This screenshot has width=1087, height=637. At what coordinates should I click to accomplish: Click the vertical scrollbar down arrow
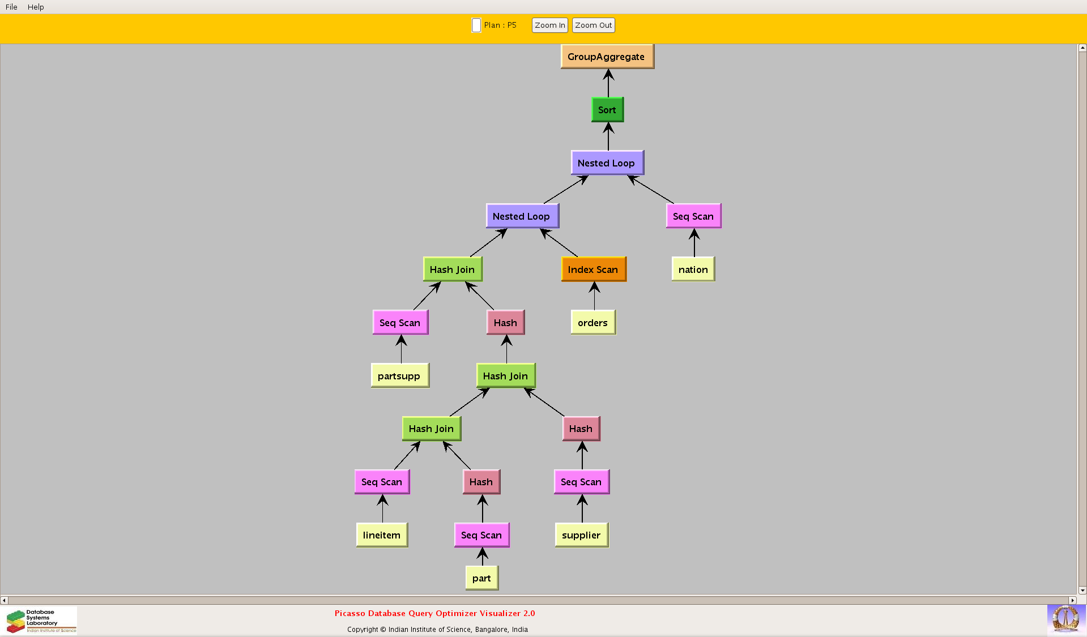tap(1082, 590)
